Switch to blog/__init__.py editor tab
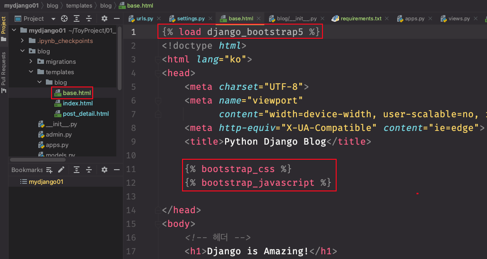The height and width of the screenshot is (259, 487). 296,18
